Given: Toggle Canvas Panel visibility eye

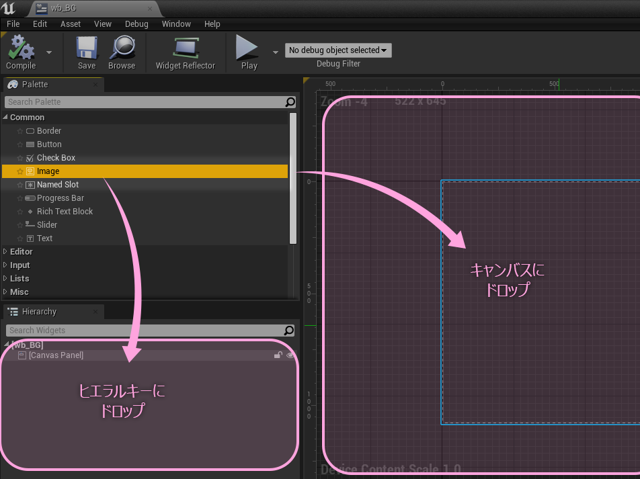Looking at the screenshot, I should pyautogui.click(x=290, y=355).
